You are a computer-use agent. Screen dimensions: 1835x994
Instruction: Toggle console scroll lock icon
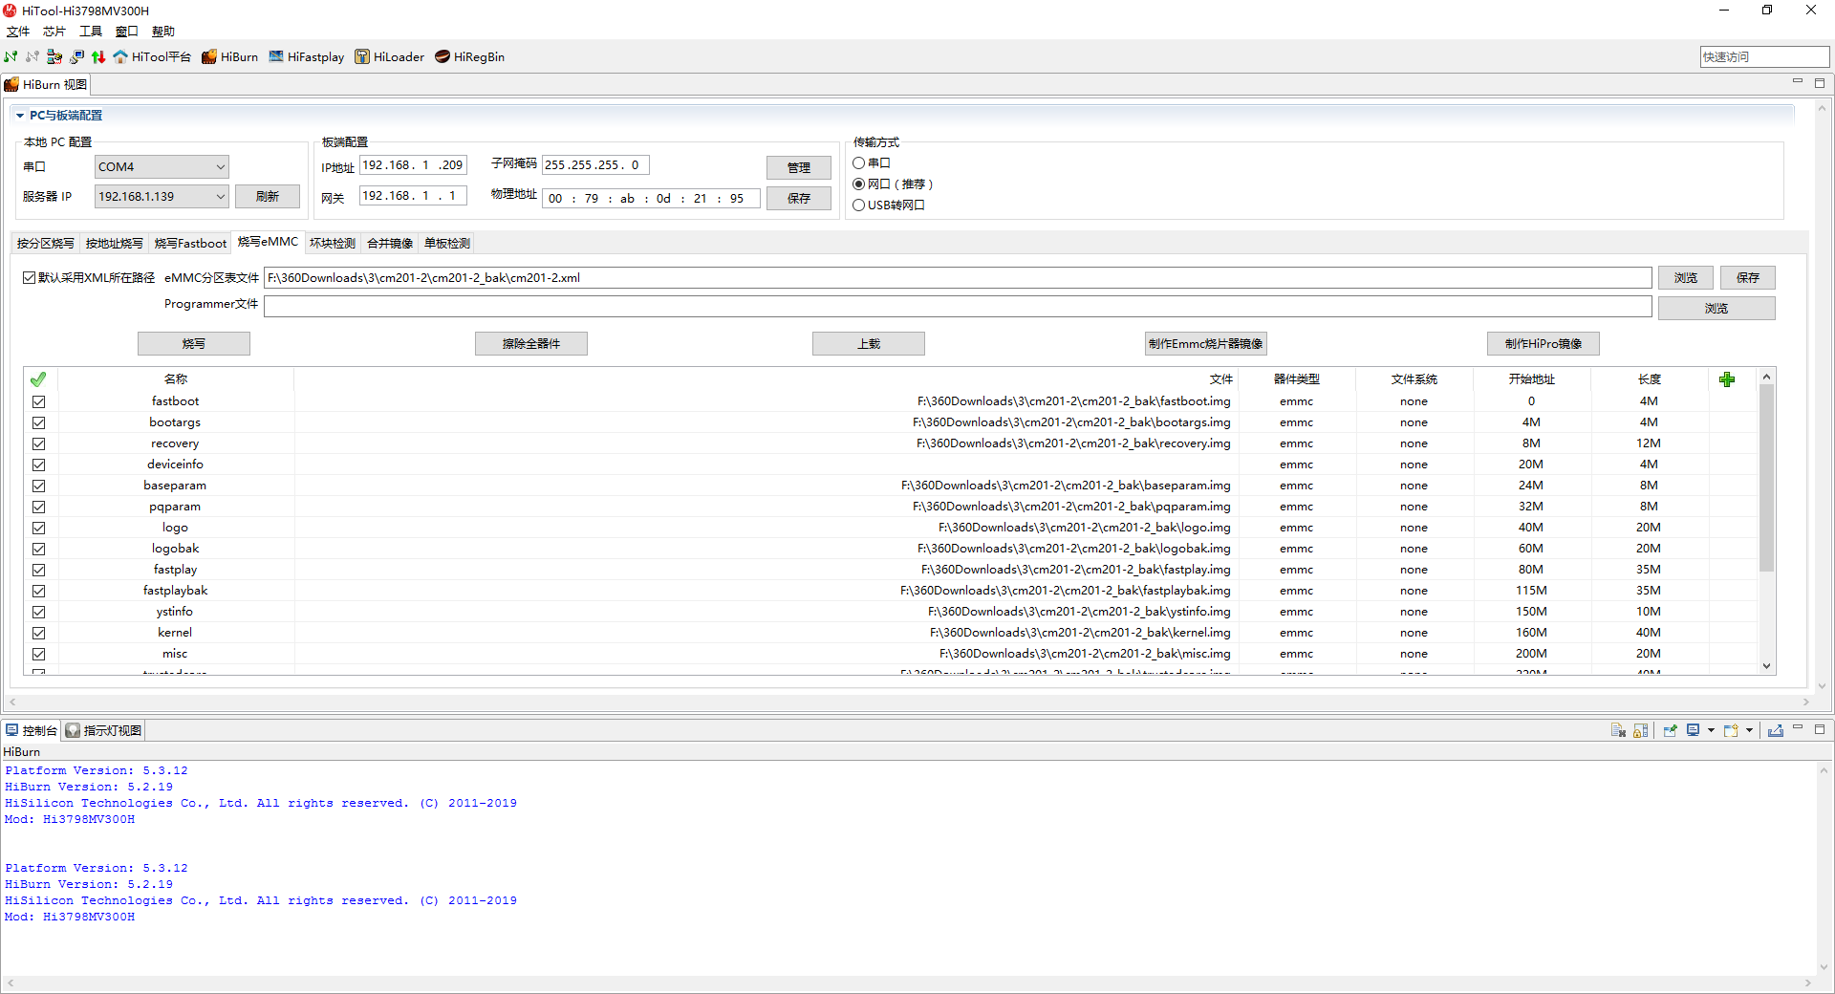pos(1640,730)
